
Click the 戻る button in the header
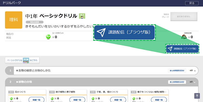pos(192,3)
